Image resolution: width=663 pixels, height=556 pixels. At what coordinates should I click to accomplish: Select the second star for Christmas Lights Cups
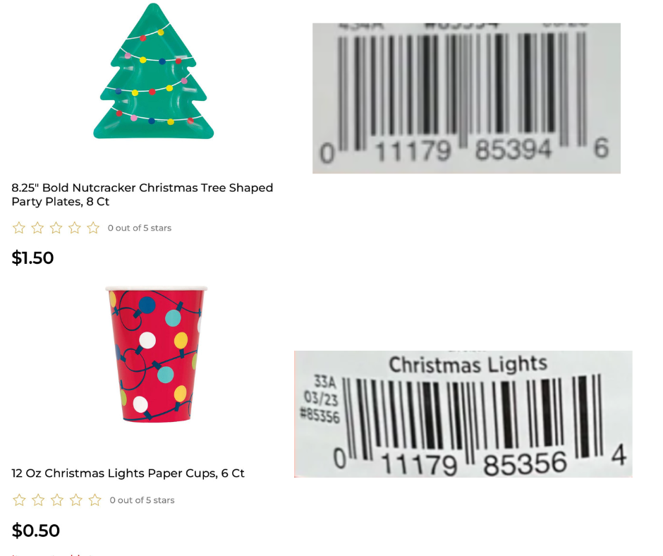[x=38, y=500]
